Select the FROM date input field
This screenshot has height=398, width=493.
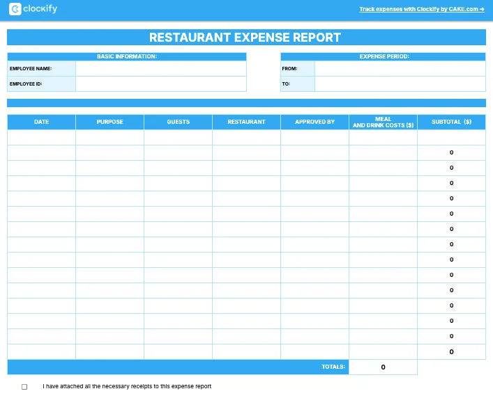pos(400,68)
